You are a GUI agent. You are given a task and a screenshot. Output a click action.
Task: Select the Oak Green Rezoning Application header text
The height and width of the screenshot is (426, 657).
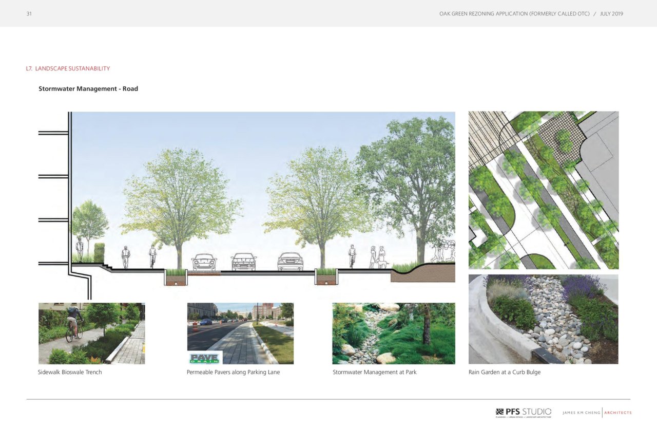coord(531,14)
